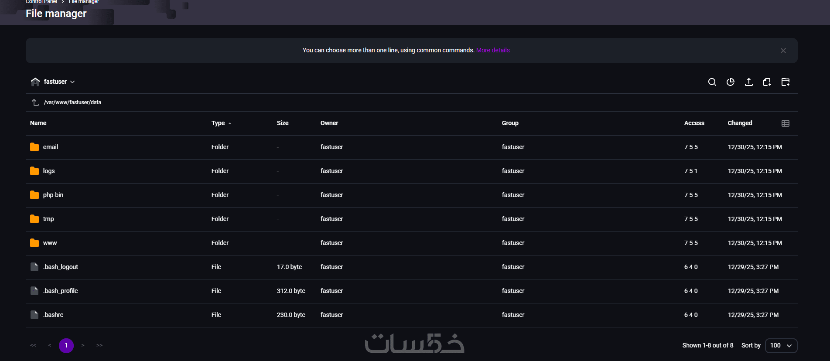Viewport: 830px width, 361px height.
Task: Click the Name column header
Action: tap(38, 123)
